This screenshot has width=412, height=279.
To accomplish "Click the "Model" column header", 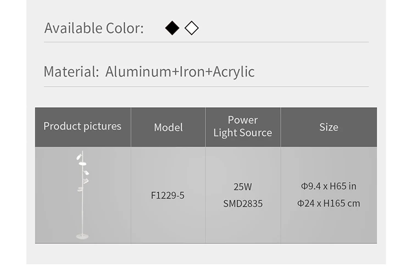I will (168, 127).
